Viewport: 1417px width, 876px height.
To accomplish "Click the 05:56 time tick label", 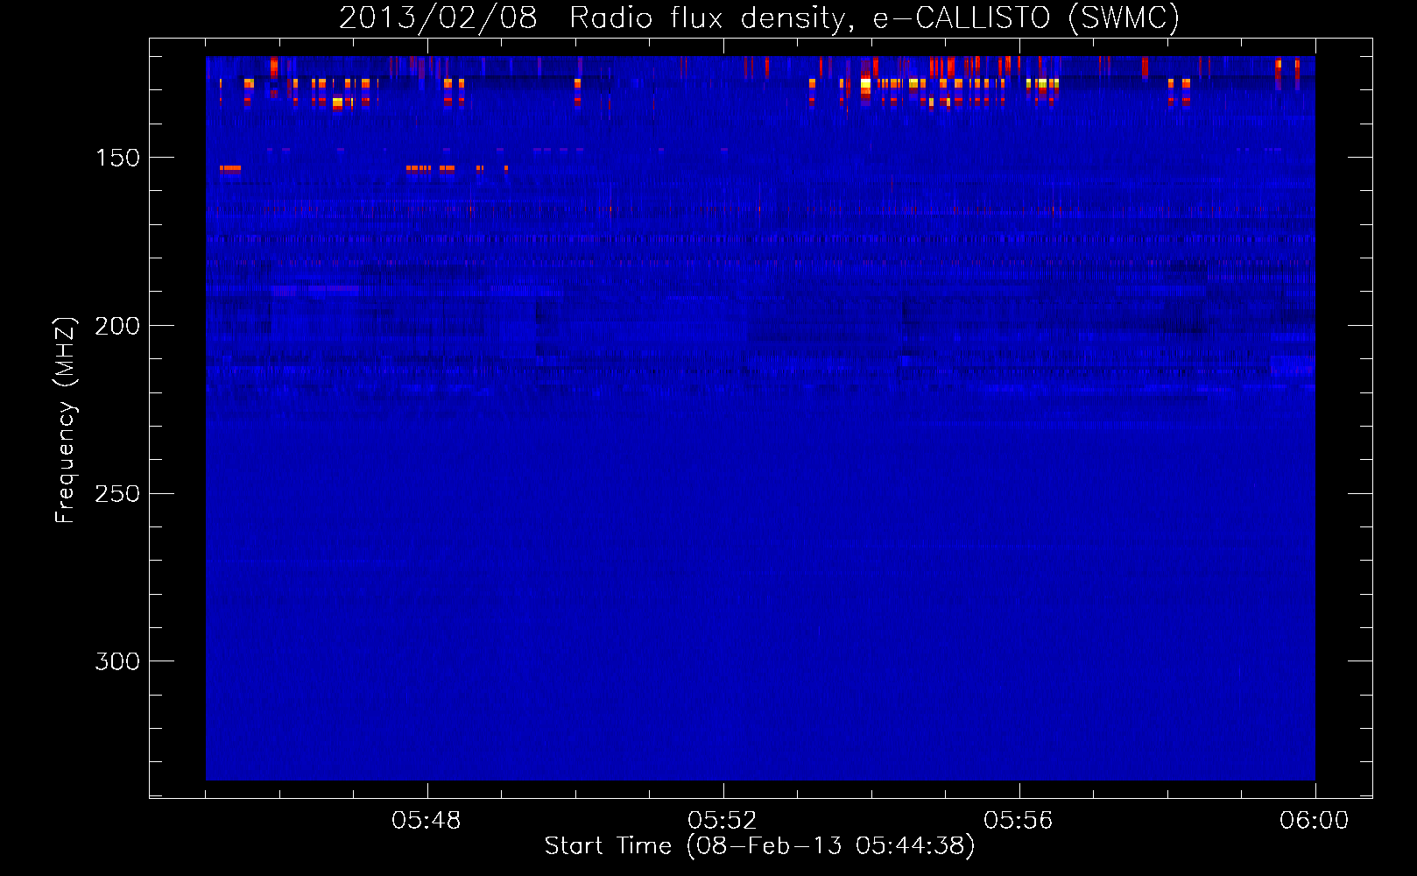I will tap(1019, 821).
